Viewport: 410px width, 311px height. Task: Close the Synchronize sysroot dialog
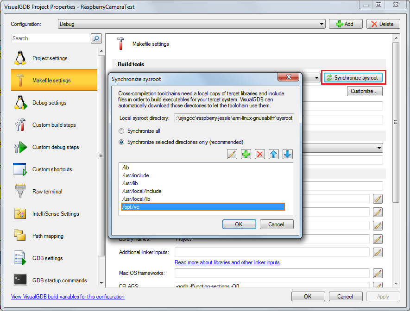pyautogui.click(x=288, y=77)
